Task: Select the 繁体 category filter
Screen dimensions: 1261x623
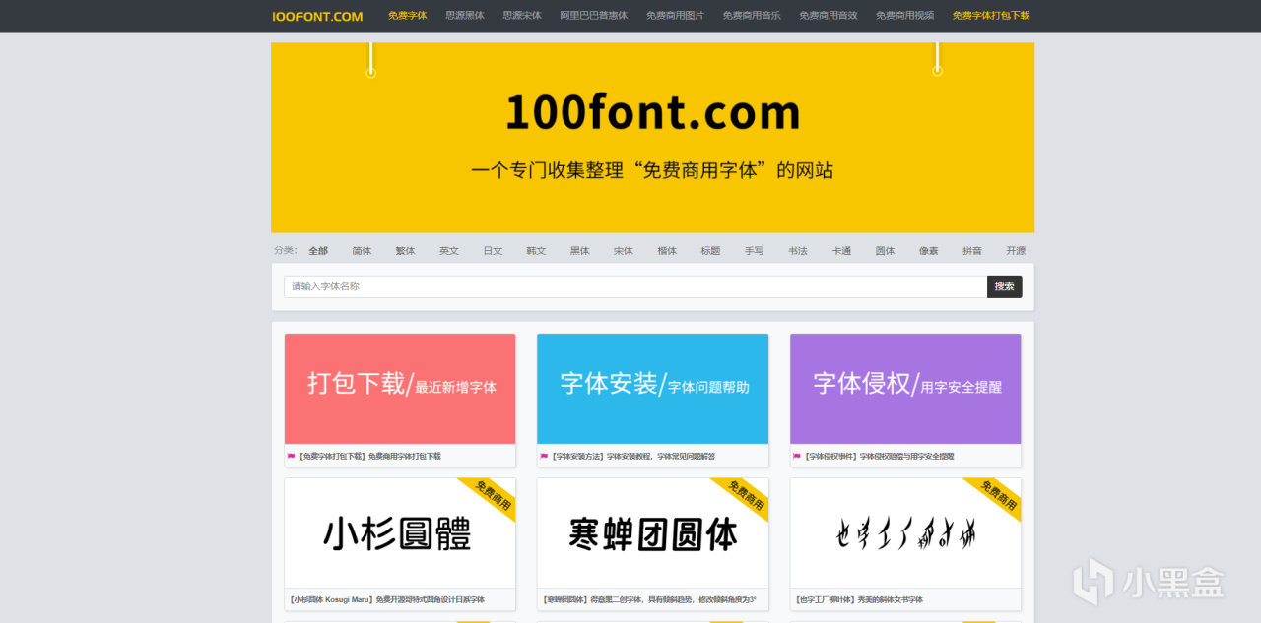Action: click(x=405, y=251)
